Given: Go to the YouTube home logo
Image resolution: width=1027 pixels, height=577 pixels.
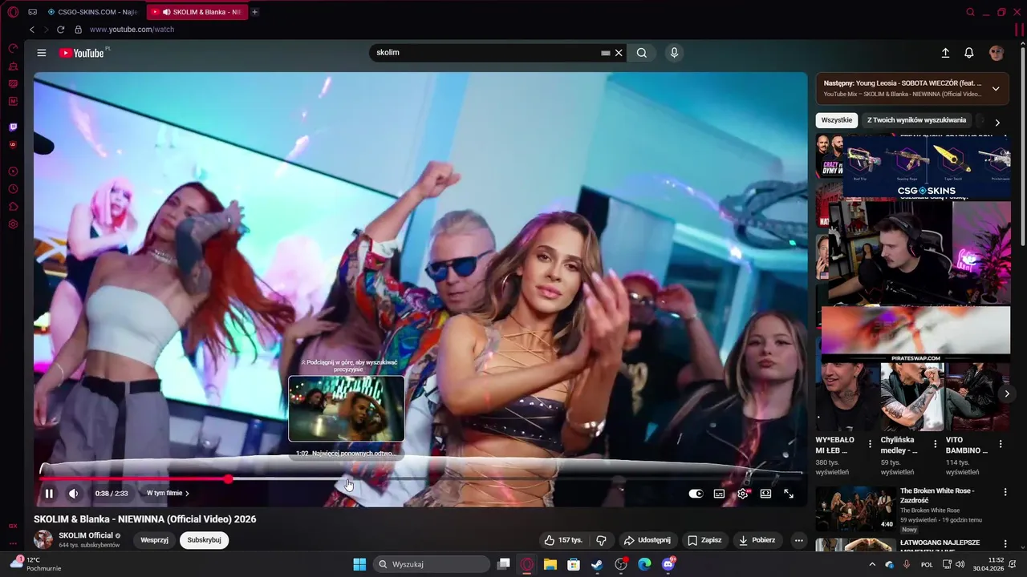Looking at the screenshot, I should (83, 53).
